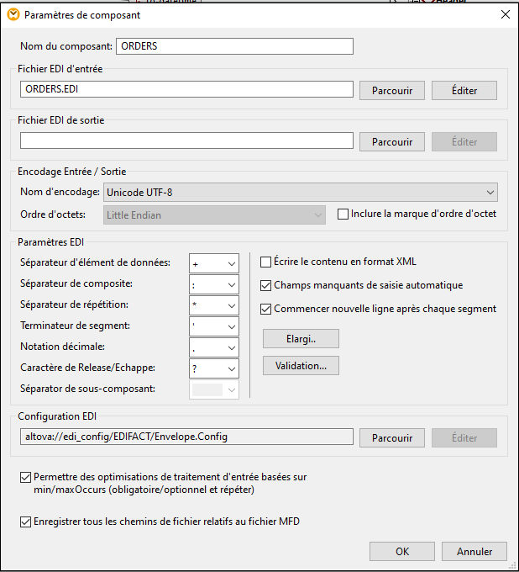The width and height of the screenshot is (519, 572).
Task: Open the Validation... settings
Action: click(x=301, y=365)
